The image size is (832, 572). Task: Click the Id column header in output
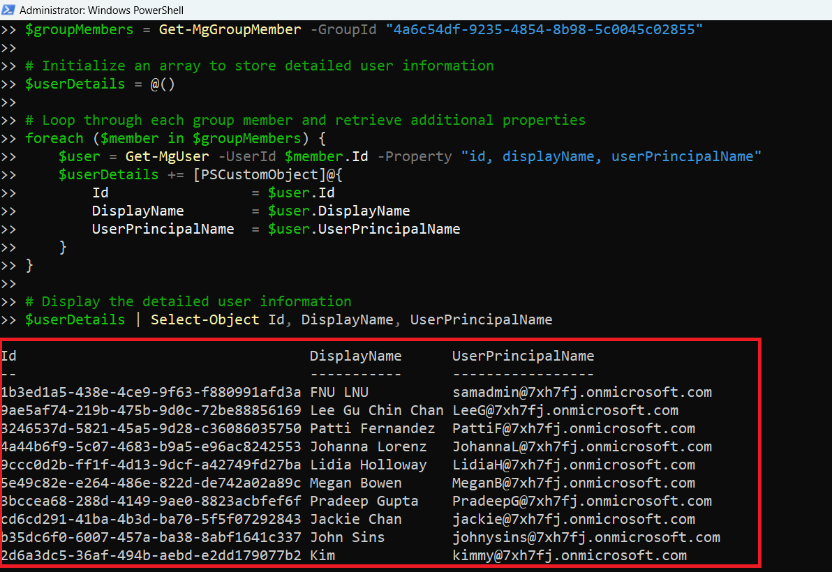coord(8,356)
